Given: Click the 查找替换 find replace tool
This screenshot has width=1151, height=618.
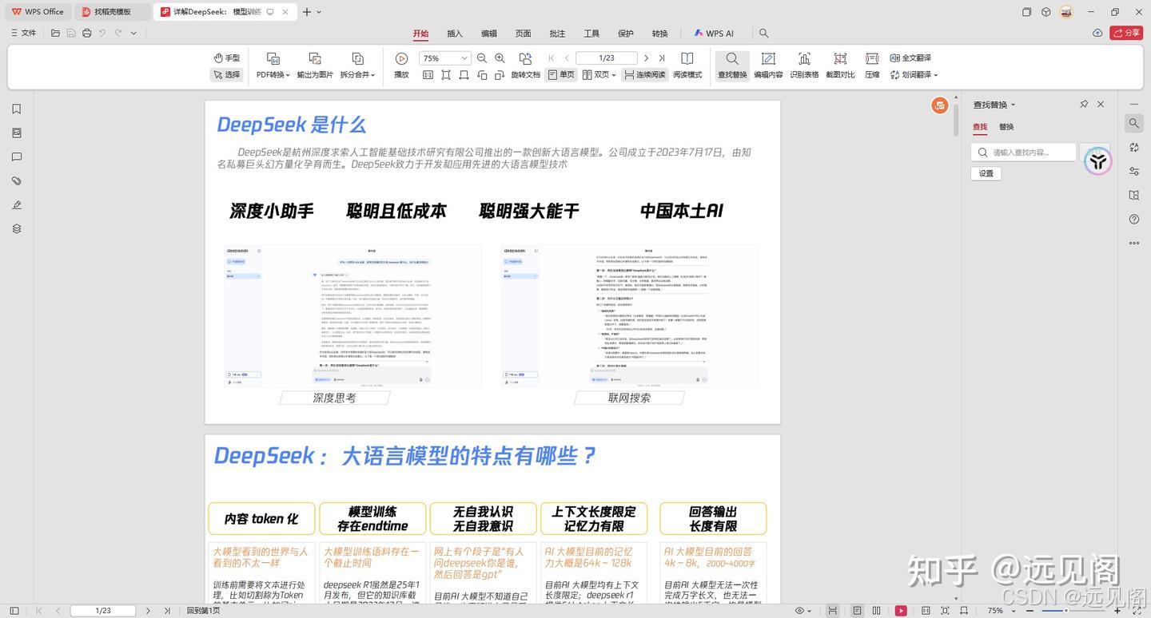Looking at the screenshot, I should 732,65.
